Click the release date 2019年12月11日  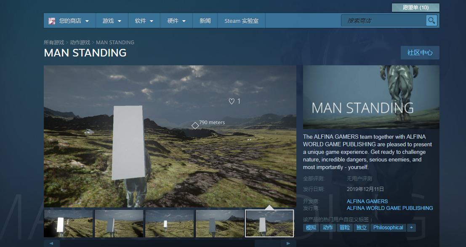click(365, 189)
